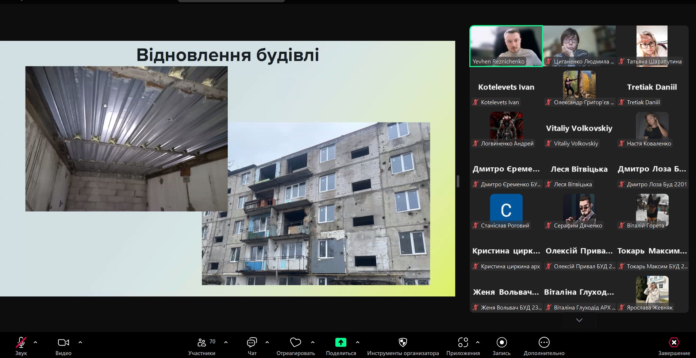
Task: Select Циганенко Людмила video tile
Action: [579, 46]
